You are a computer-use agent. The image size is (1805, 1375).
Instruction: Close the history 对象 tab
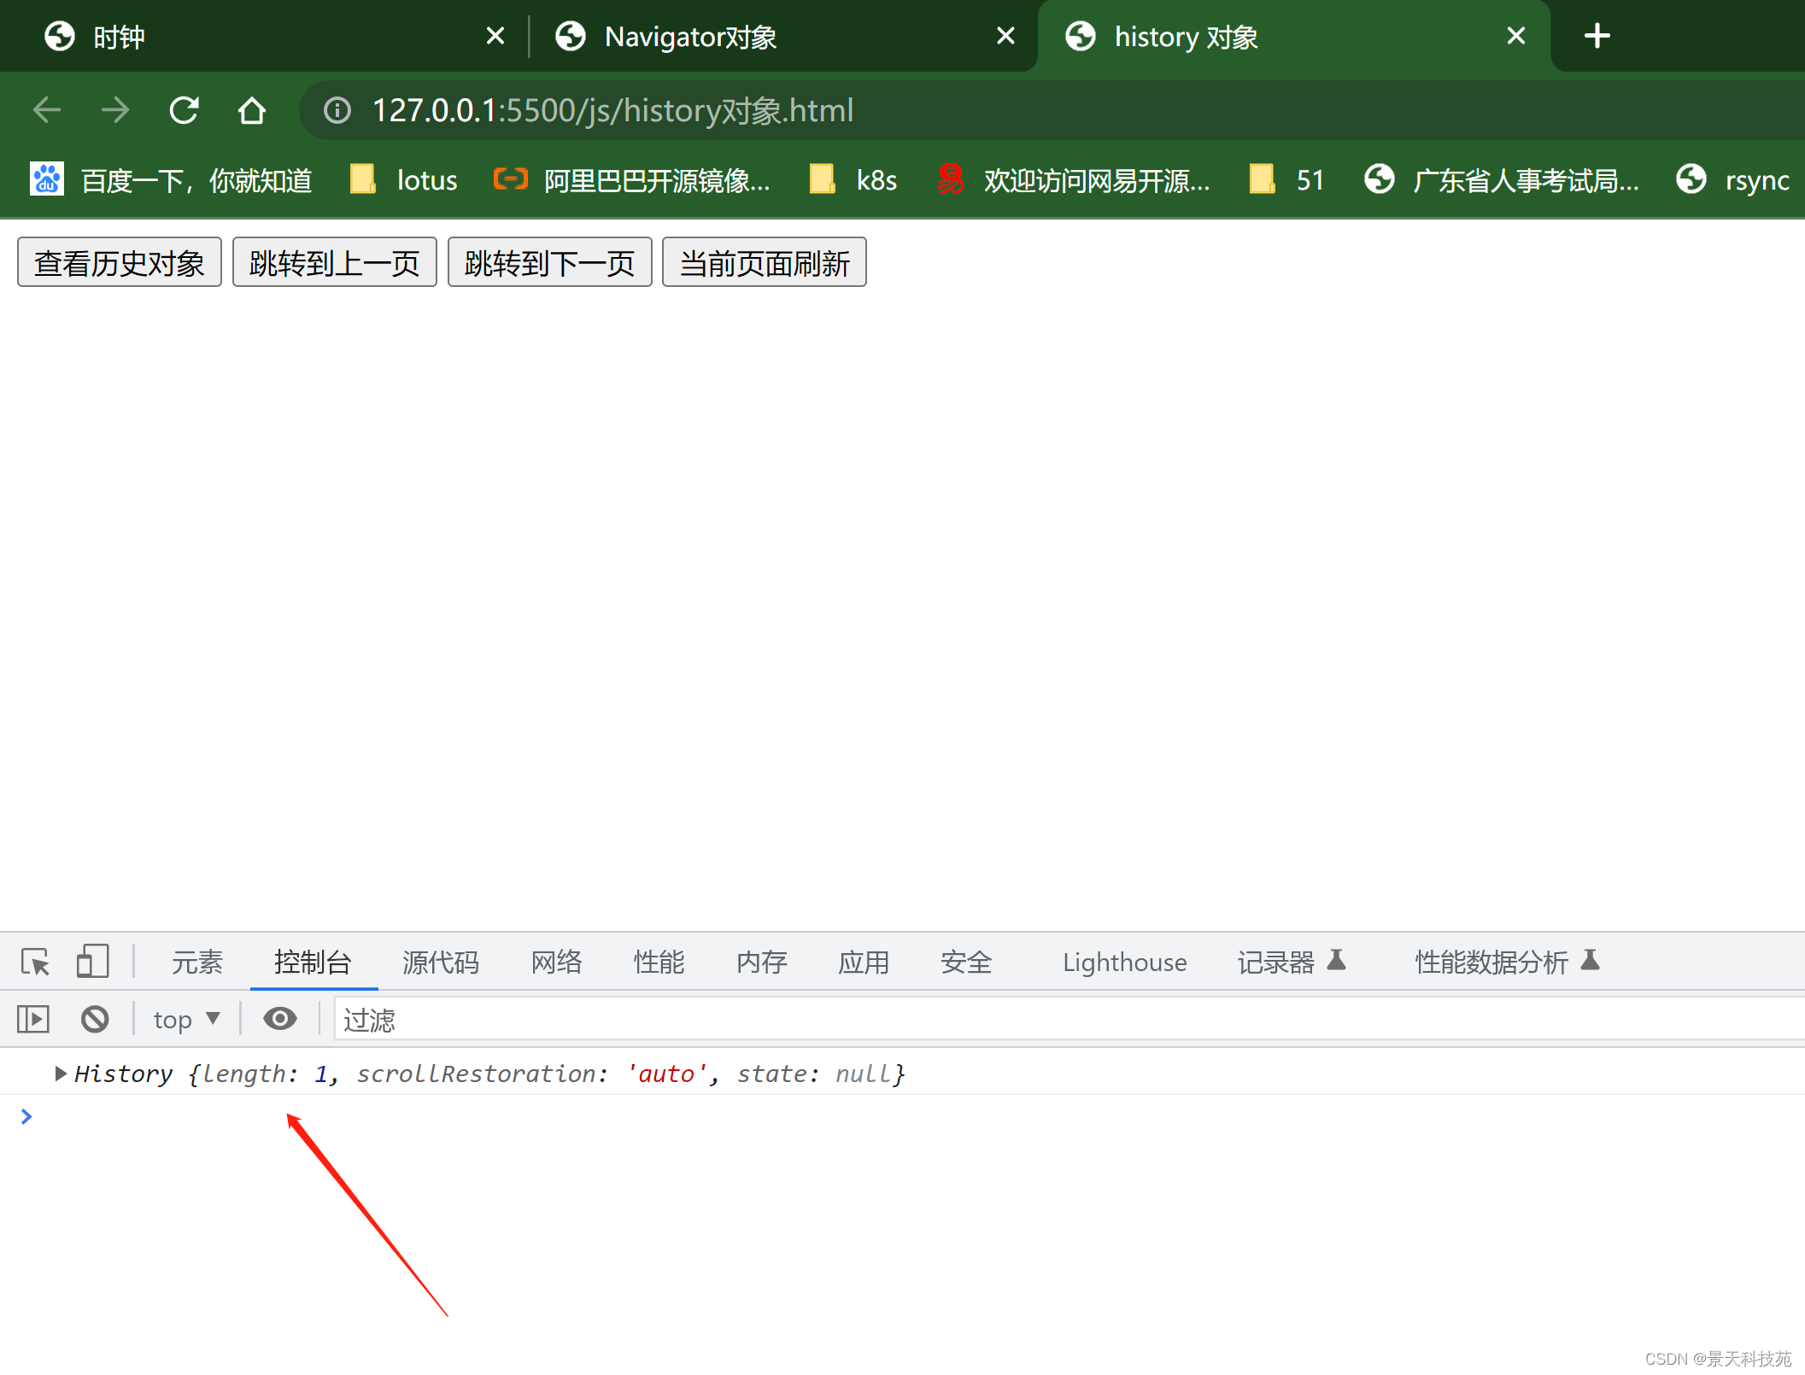(x=1515, y=36)
